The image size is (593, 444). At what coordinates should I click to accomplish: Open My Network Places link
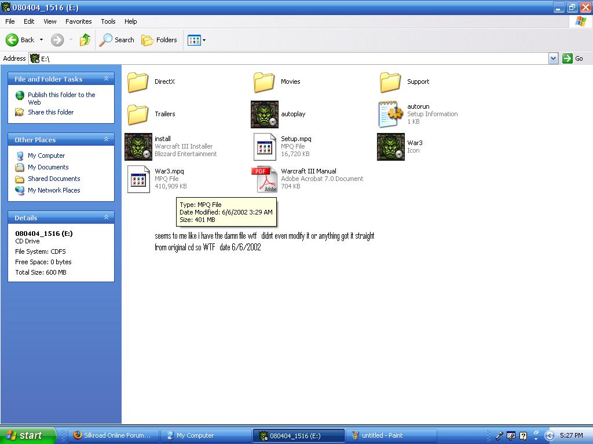54,190
